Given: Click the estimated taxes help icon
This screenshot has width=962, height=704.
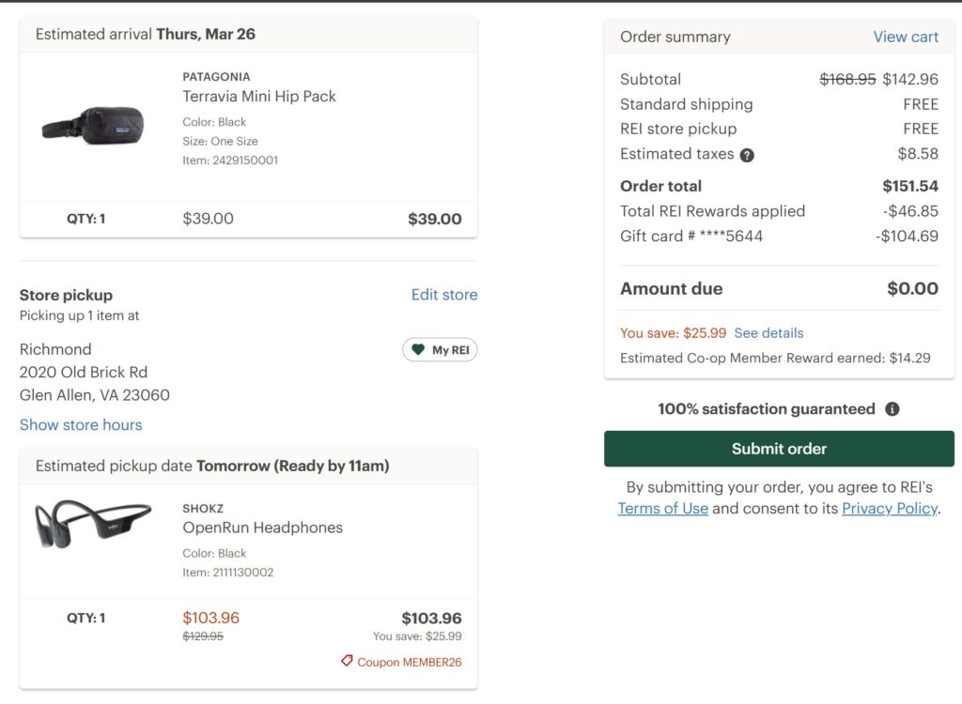Looking at the screenshot, I should click(747, 155).
